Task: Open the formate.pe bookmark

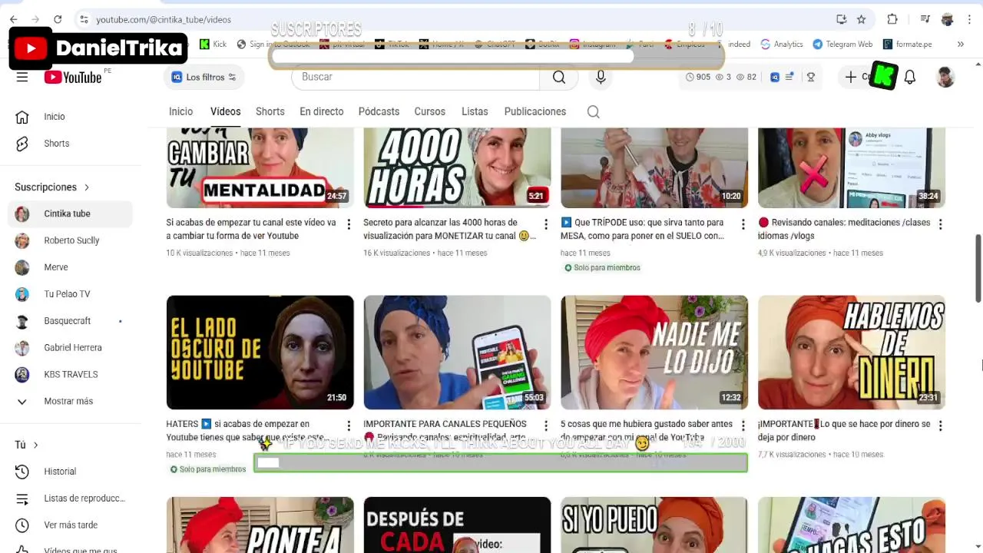Action: coord(907,44)
